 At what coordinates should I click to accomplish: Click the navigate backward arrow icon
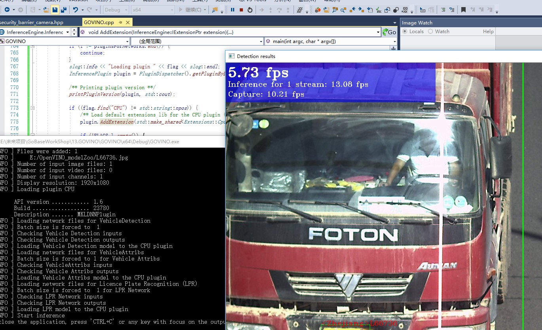(x=7, y=9)
